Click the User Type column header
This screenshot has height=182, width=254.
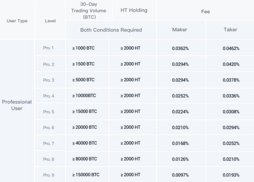pos(17,21)
